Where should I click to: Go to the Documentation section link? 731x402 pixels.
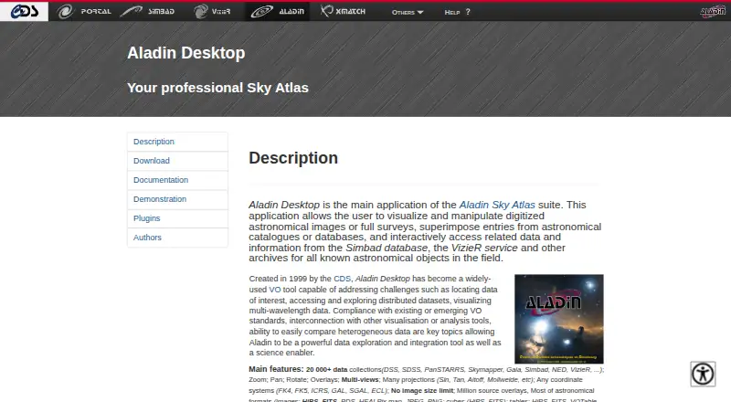177,180
